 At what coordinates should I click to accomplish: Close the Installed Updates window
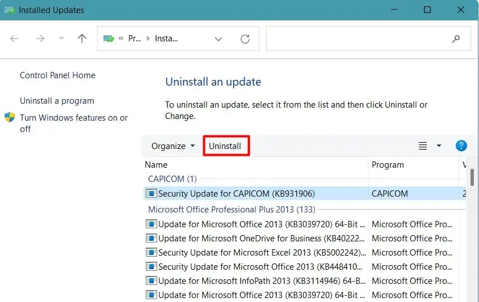[x=461, y=10]
